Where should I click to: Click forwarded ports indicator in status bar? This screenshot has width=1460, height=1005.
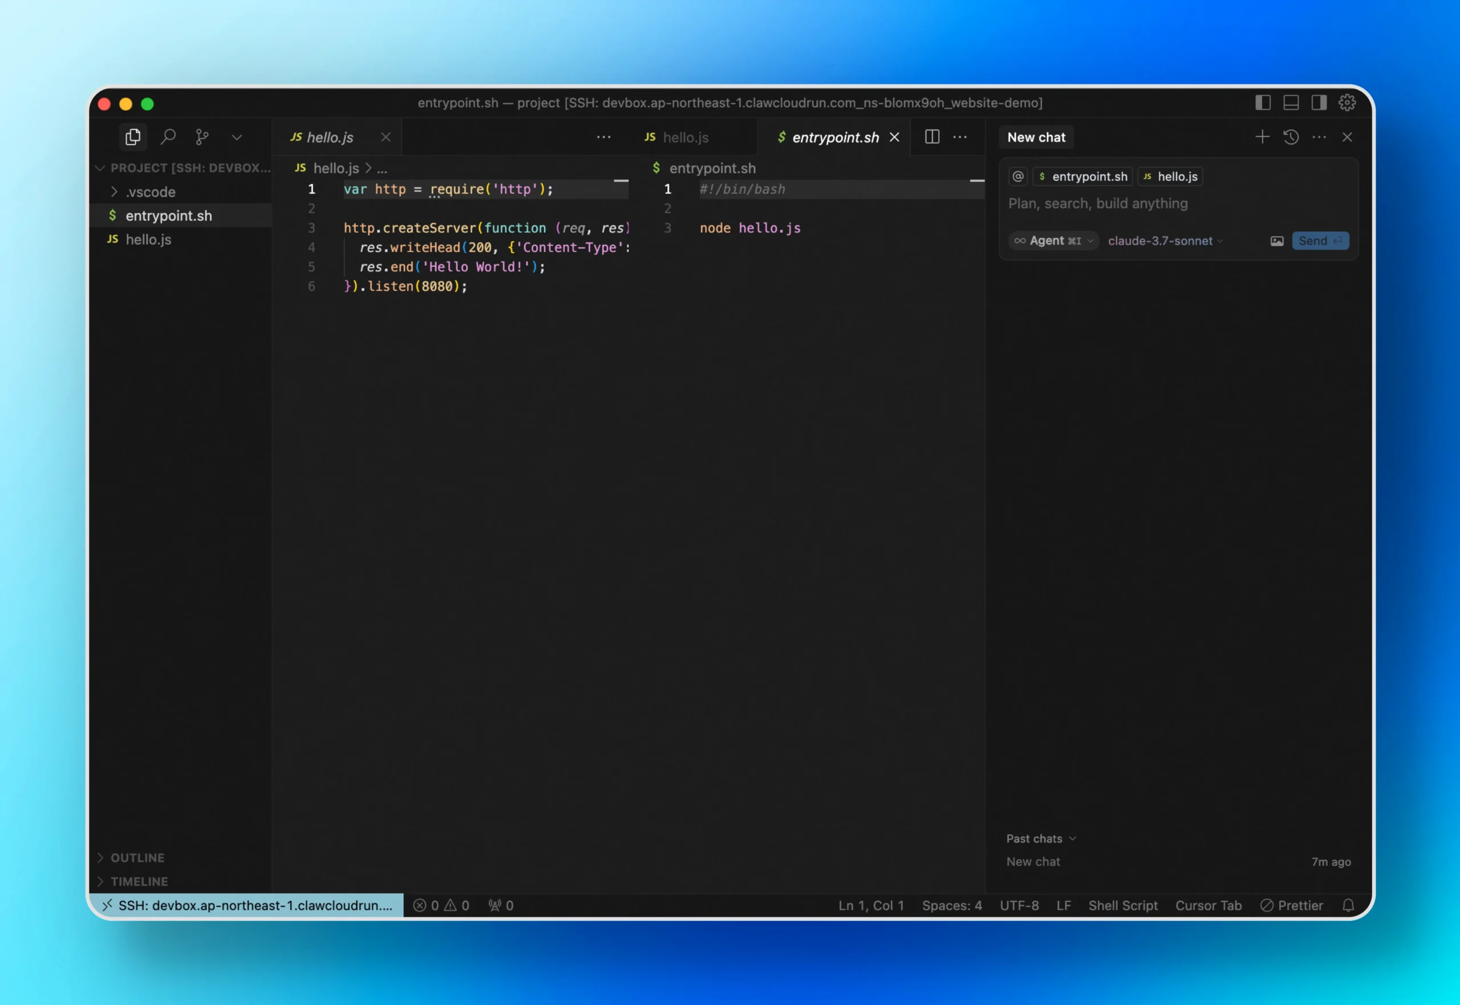coord(501,905)
